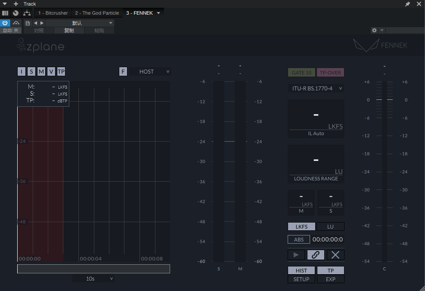425x291 pixels.
Task: Toggle the V graph button
Action: coord(51,71)
